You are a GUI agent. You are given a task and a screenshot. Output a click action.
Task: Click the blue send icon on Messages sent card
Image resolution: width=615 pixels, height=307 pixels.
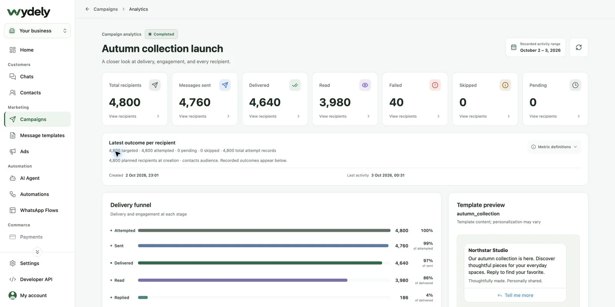pos(225,85)
